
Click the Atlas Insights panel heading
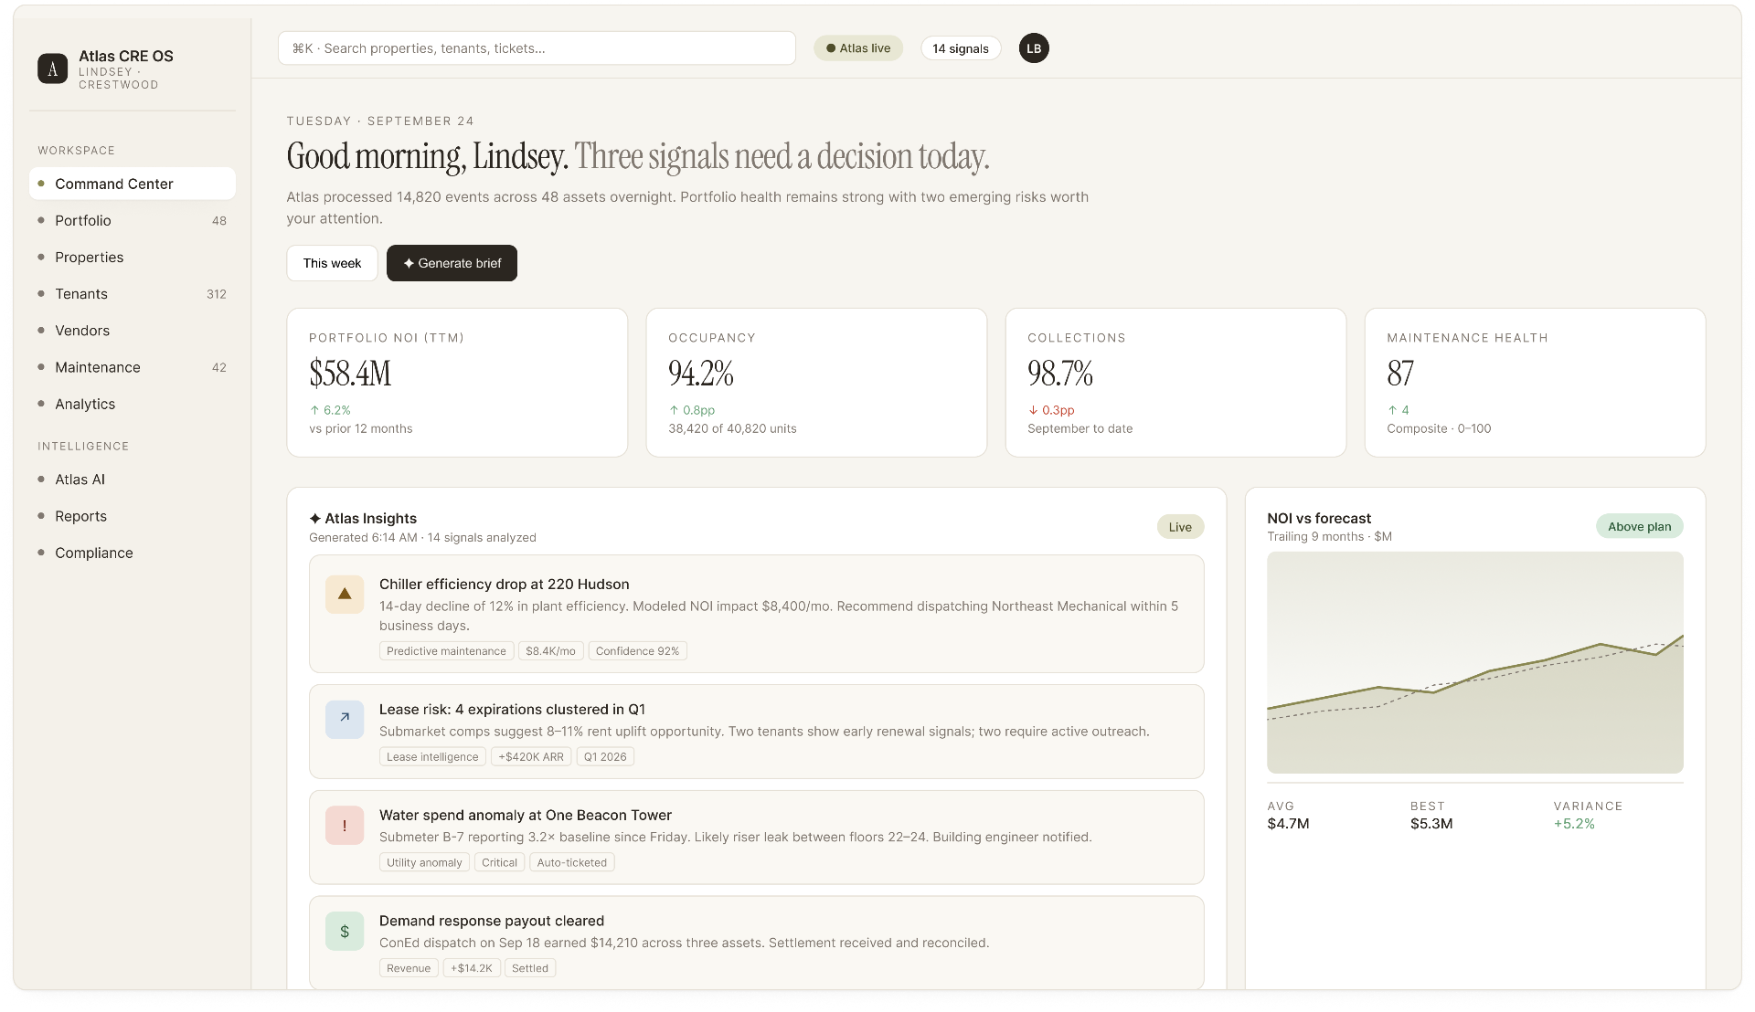click(363, 519)
